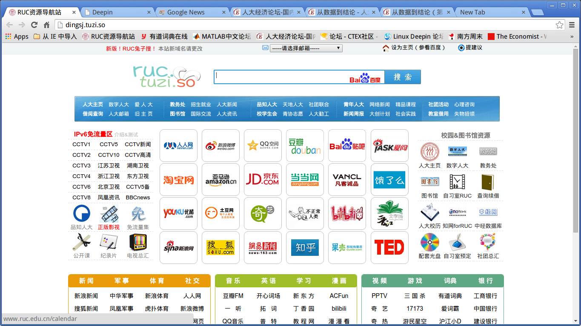This screenshot has width=581, height=326.
Task: Select the 银行 category tab
Action: pyautogui.click(x=485, y=281)
